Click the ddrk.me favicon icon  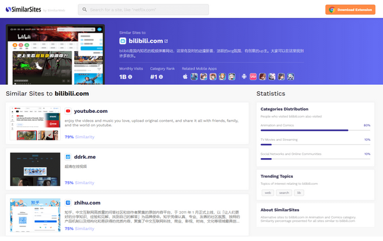[x=68, y=157]
